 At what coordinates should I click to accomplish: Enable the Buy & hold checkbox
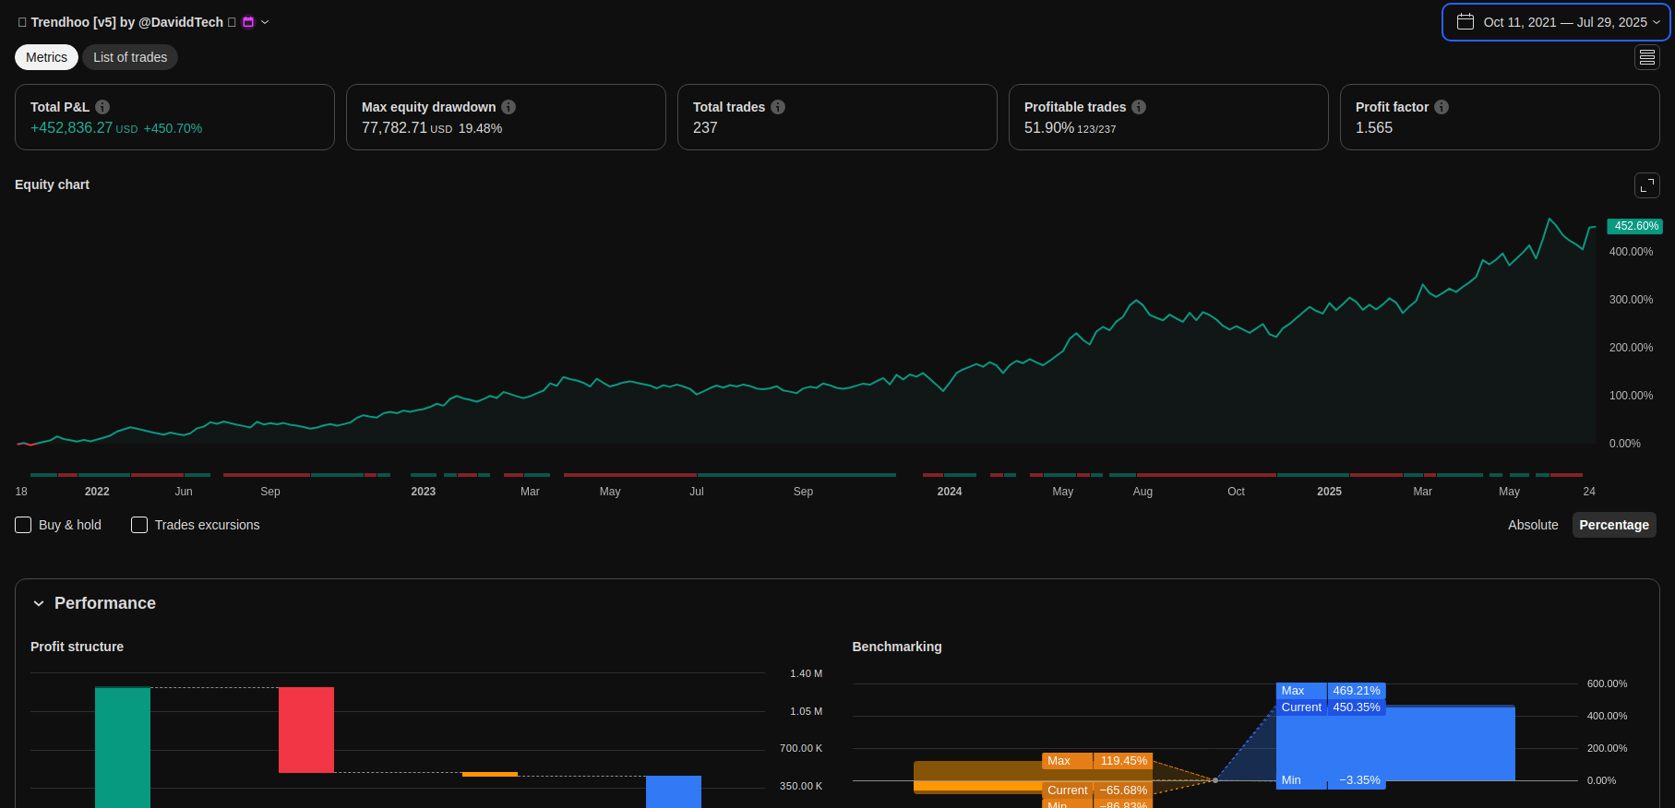click(24, 525)
